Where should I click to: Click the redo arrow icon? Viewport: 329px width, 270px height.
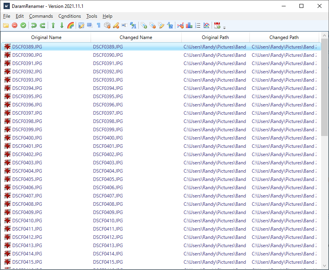pos(43,25)
